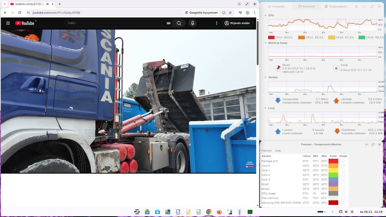Open Help menu in Psensor window
This screenshot has height=217, width=386.
point(278,151)
